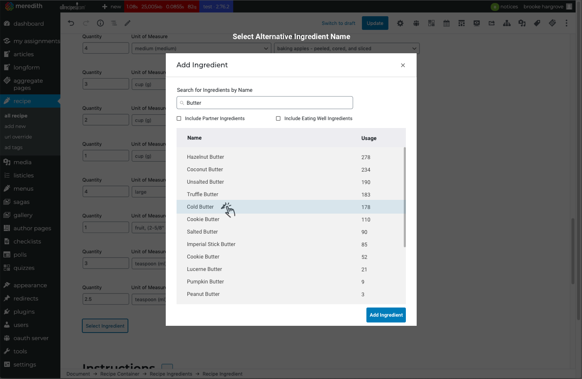Click the green notices badge
The image size is (582, 379).
click(x=495, y=7)
